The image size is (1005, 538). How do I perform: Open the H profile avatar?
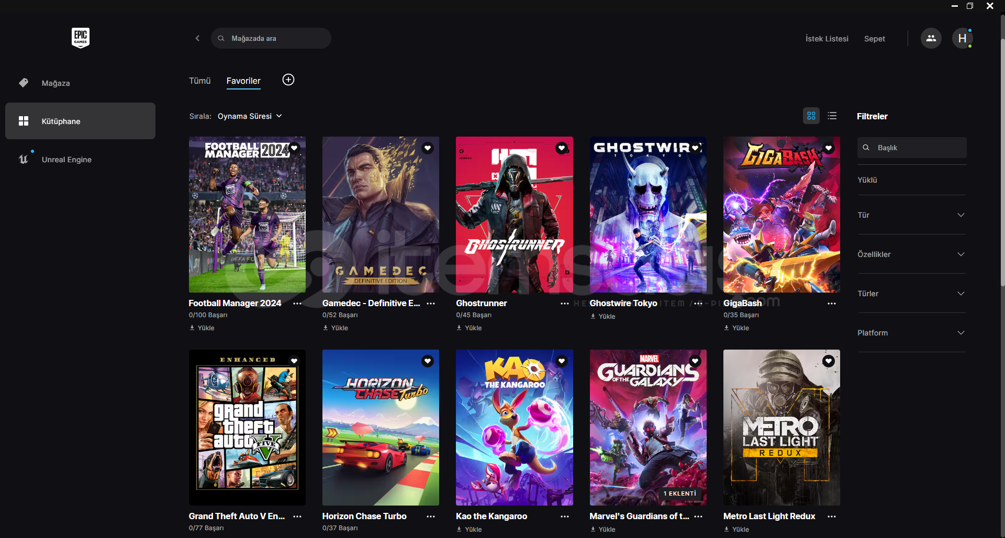point(962,38)
